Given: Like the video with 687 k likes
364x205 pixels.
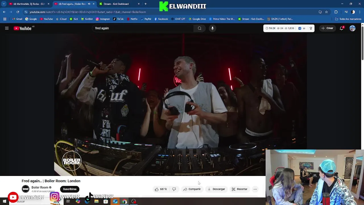Looking at the screenshot, I should point(161,189).
